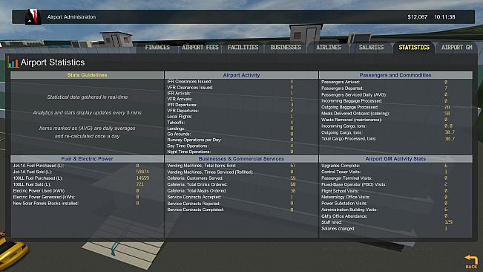Click the IFR Clearances Issued row
Viewport: 483px width, 272px height.
[x=241, y=82]
